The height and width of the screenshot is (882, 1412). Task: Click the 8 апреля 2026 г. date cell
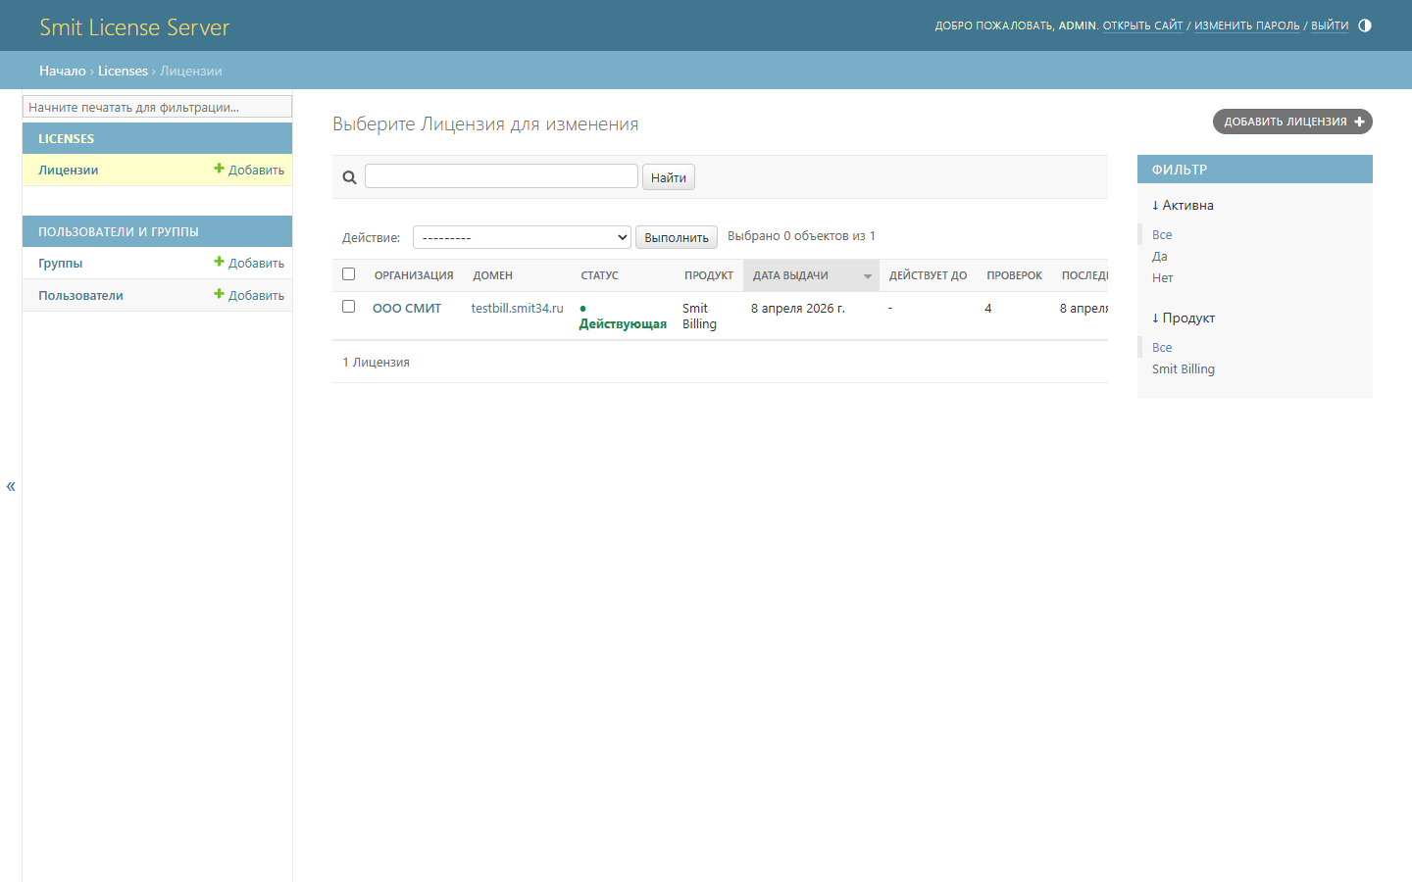click(x=798, y=308)
